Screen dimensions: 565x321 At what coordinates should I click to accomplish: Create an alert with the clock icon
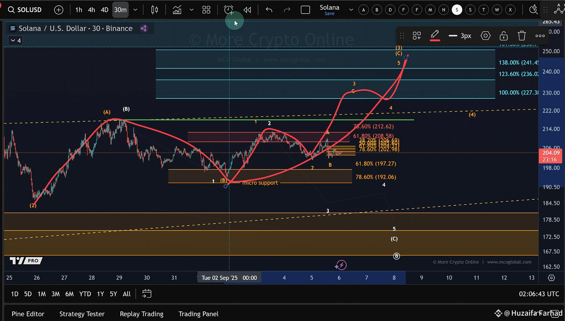click(229, 10)
